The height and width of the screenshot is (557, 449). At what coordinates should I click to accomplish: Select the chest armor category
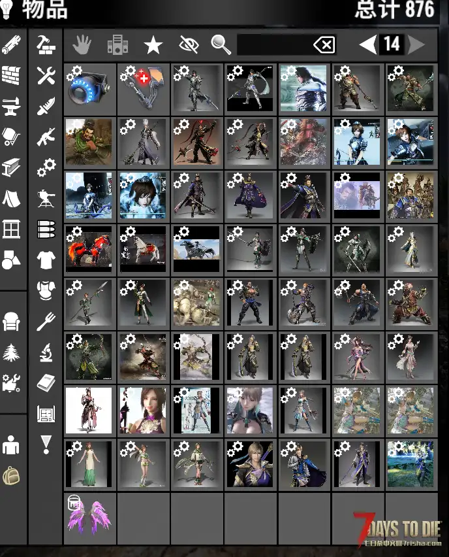click(x=46, y=290)
